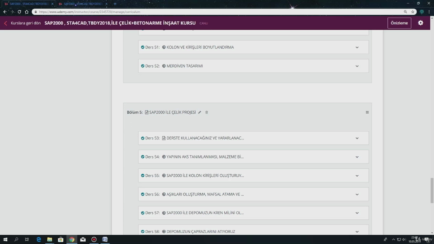Expand Ders 56 AŞIKLARI OLUŞTURMA chevron
434x244 pixels.
click(x=357, y=195)
